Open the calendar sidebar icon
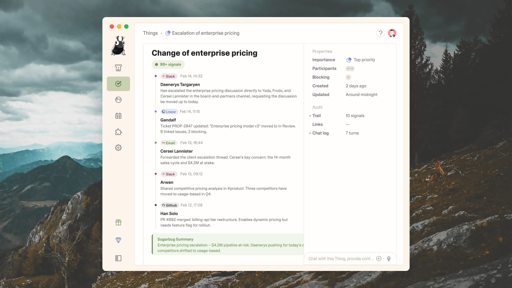This screenshot has width=512, height=288. point(118,116)
